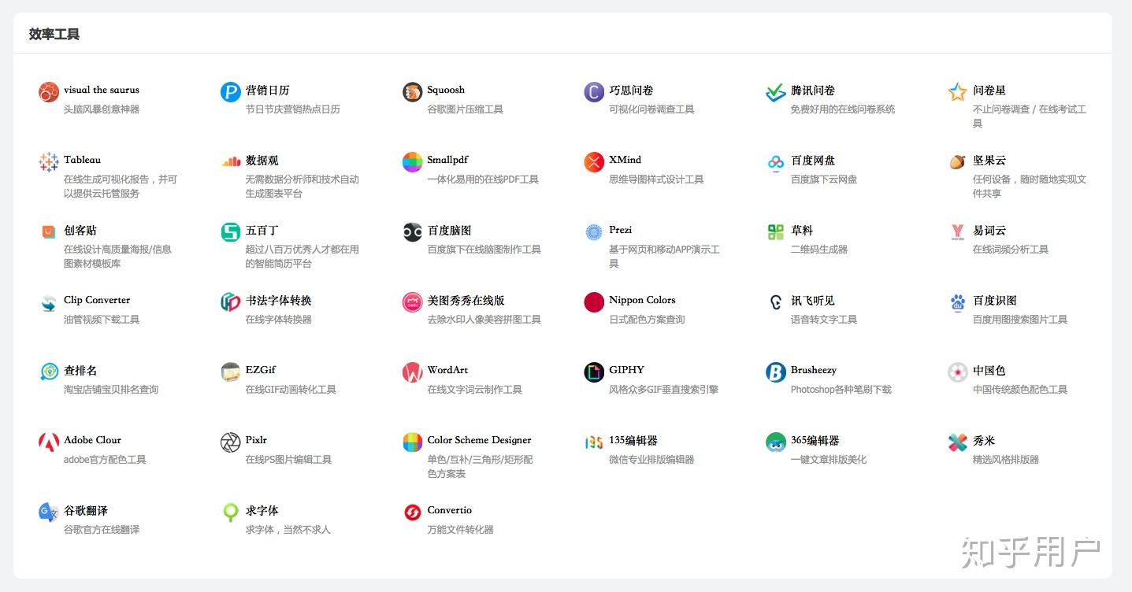Open the 数据观 bar chart icon
Screen dimensions: 1132x592
pos(230,162)
